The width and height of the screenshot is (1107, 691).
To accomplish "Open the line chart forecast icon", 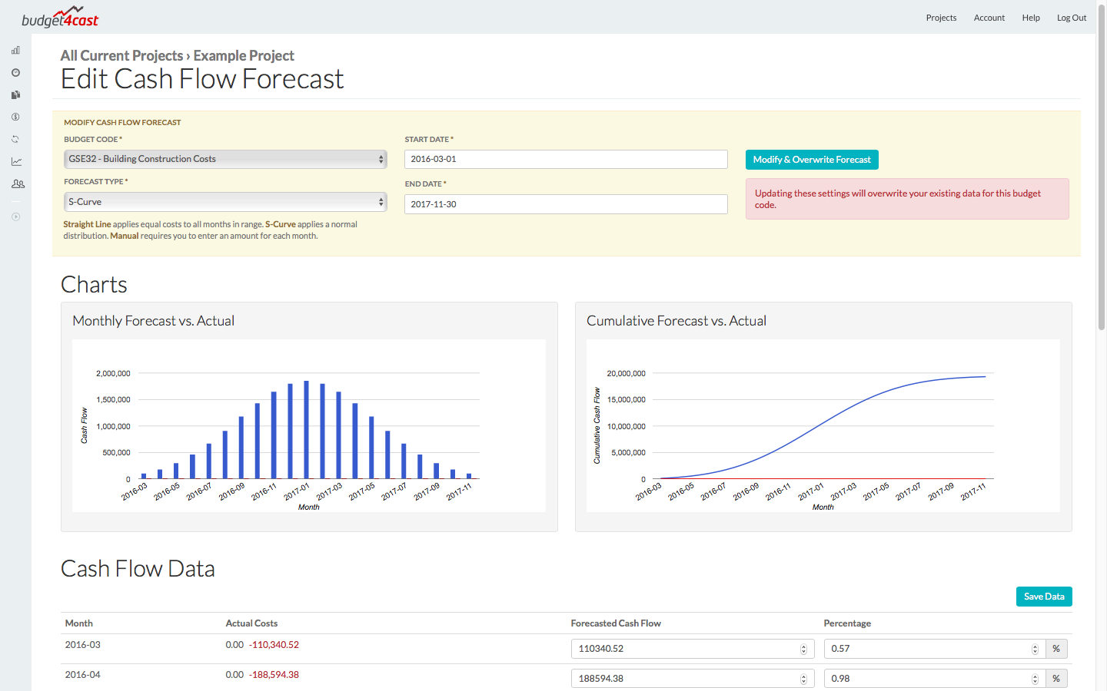I will tap(15, 161).
